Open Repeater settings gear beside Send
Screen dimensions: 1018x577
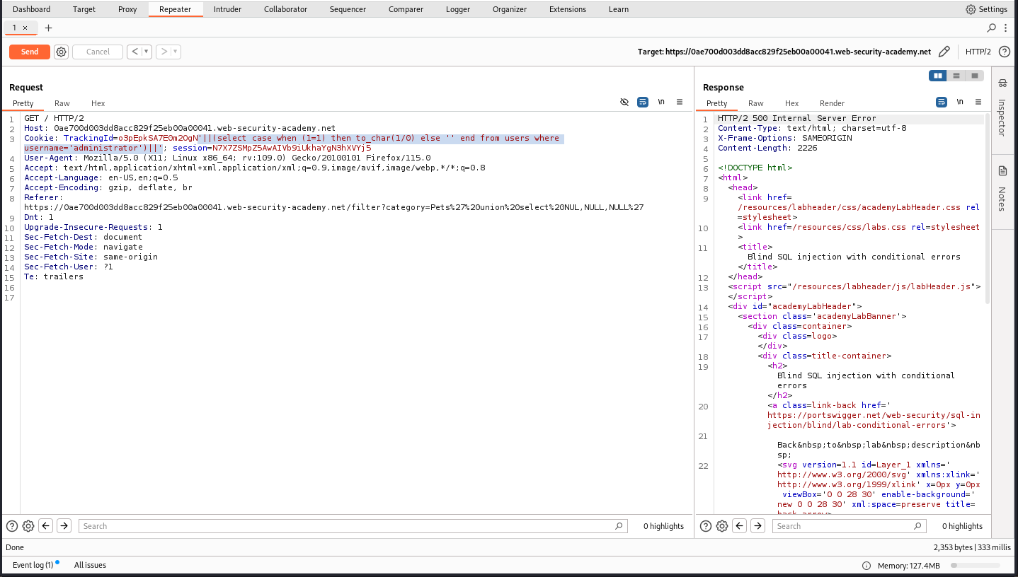tap(61, 52)
